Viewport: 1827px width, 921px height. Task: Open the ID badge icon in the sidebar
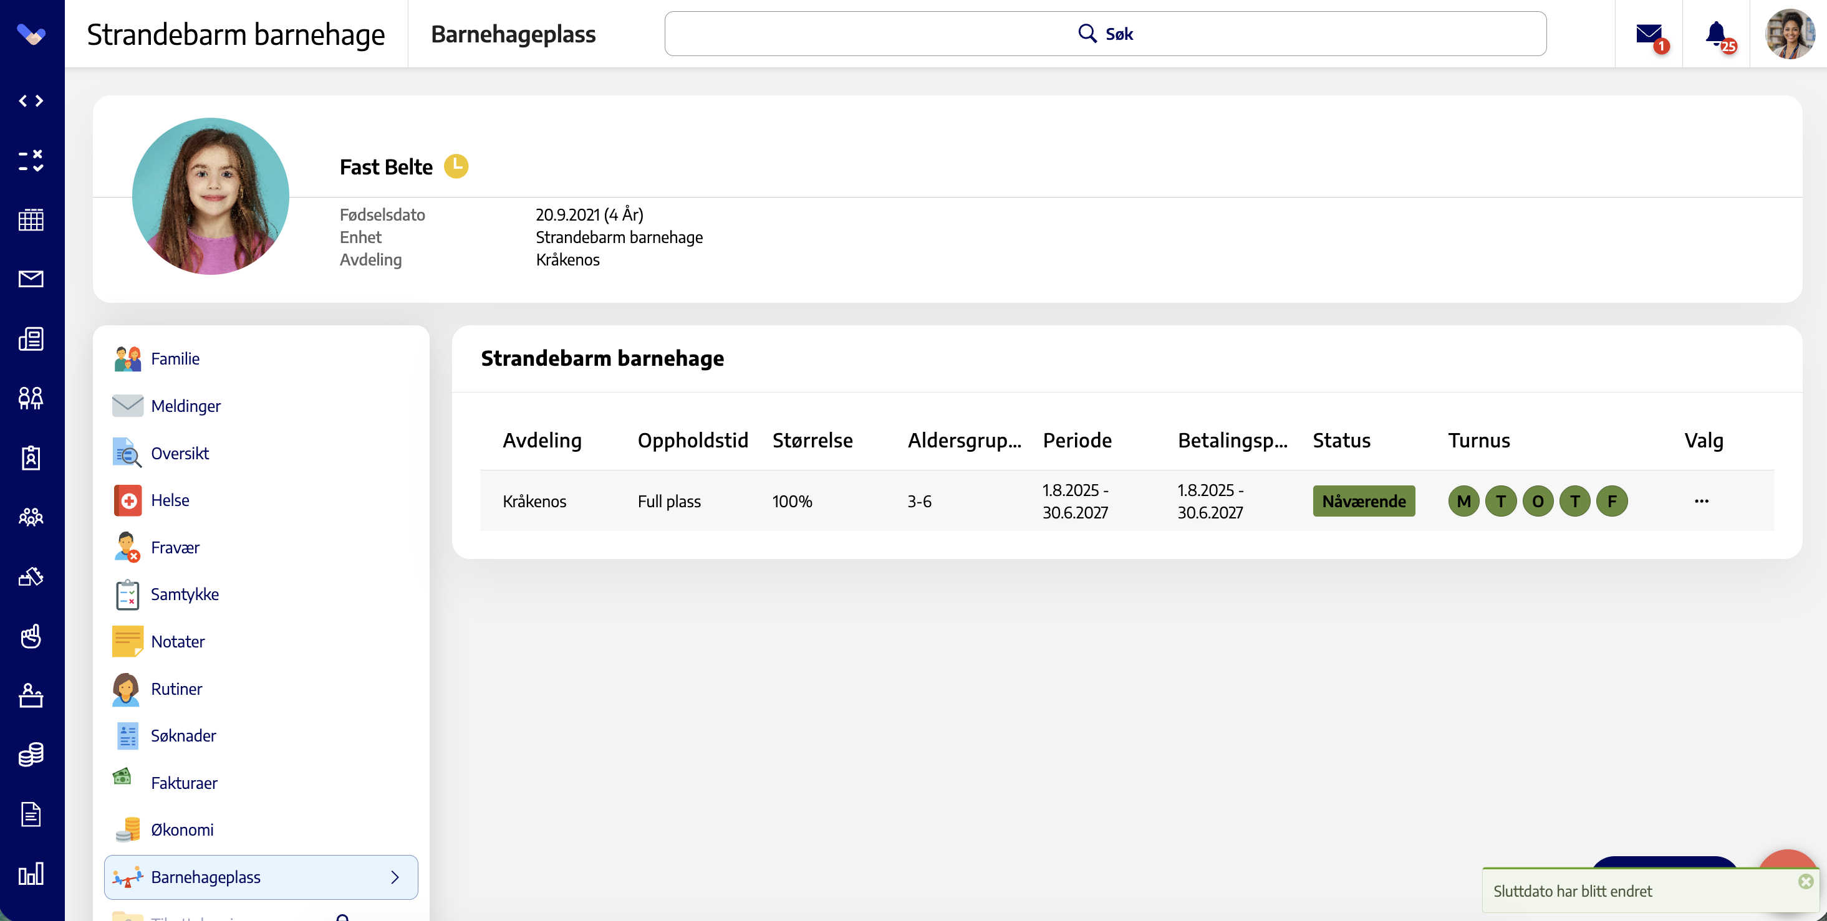[x=31, y=457]
